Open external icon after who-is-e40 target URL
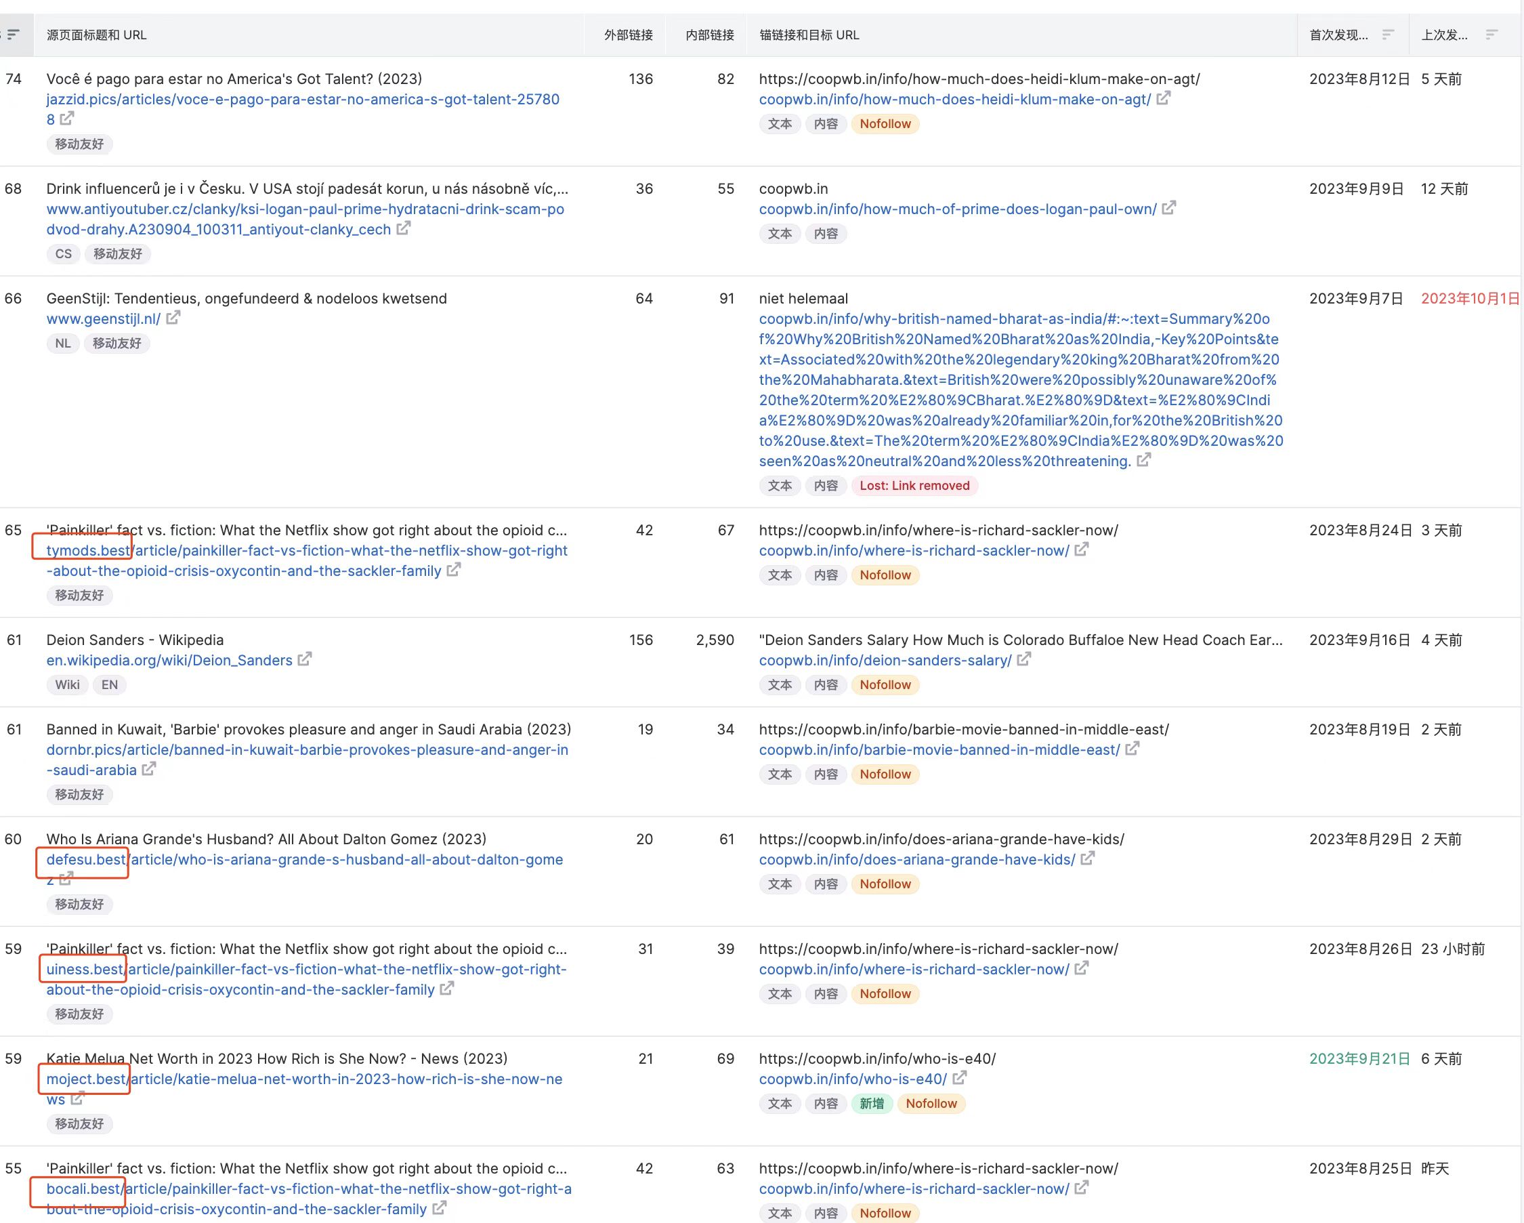This screenshot has height=1223, width=1524. pyautogui.click(x=960, y=1078)
